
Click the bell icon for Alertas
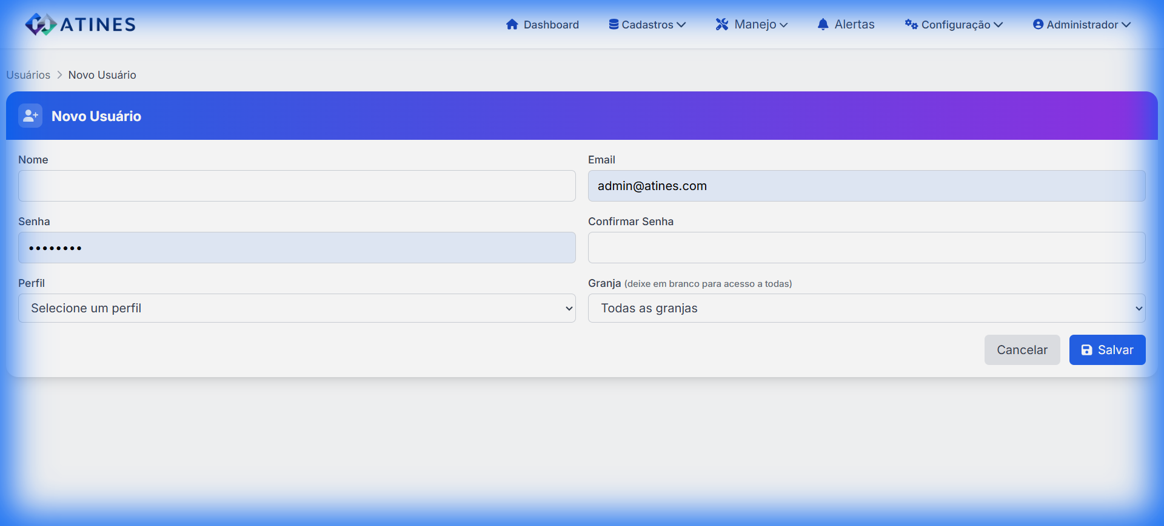click(823, 24)
